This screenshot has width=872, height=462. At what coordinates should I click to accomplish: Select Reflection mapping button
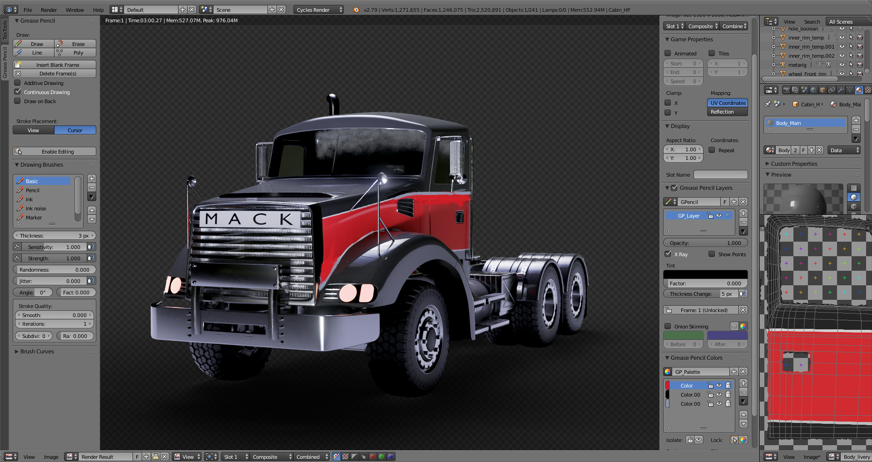tap(728, 112)
